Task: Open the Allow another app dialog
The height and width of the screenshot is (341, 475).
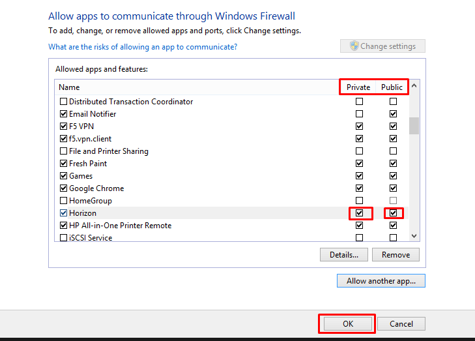Action: (381, 281)
